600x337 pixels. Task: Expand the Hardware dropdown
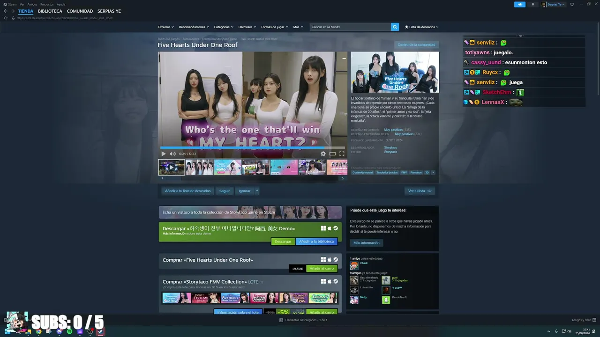tap(247, 27)
